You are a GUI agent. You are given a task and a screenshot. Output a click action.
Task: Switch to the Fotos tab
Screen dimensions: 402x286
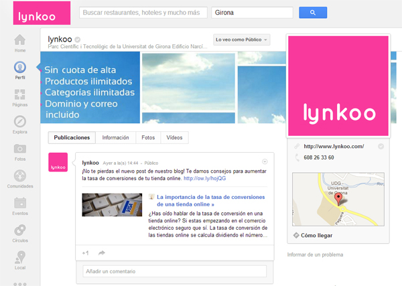point(148,137)
